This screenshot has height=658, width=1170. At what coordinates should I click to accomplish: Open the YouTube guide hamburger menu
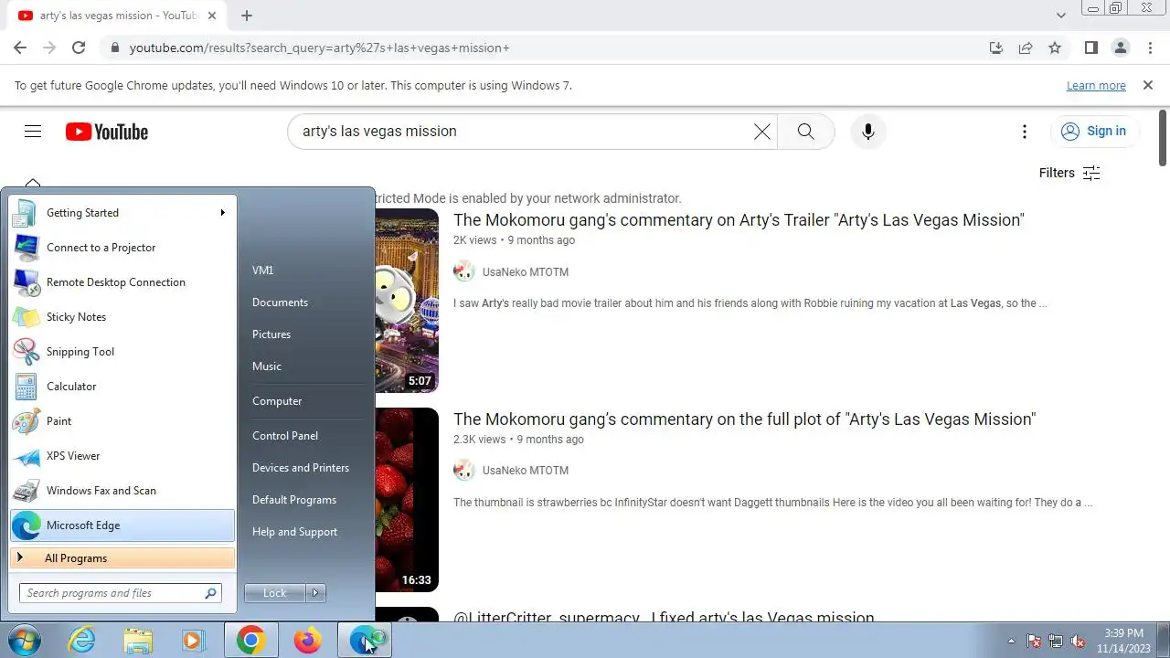point(33,132)
